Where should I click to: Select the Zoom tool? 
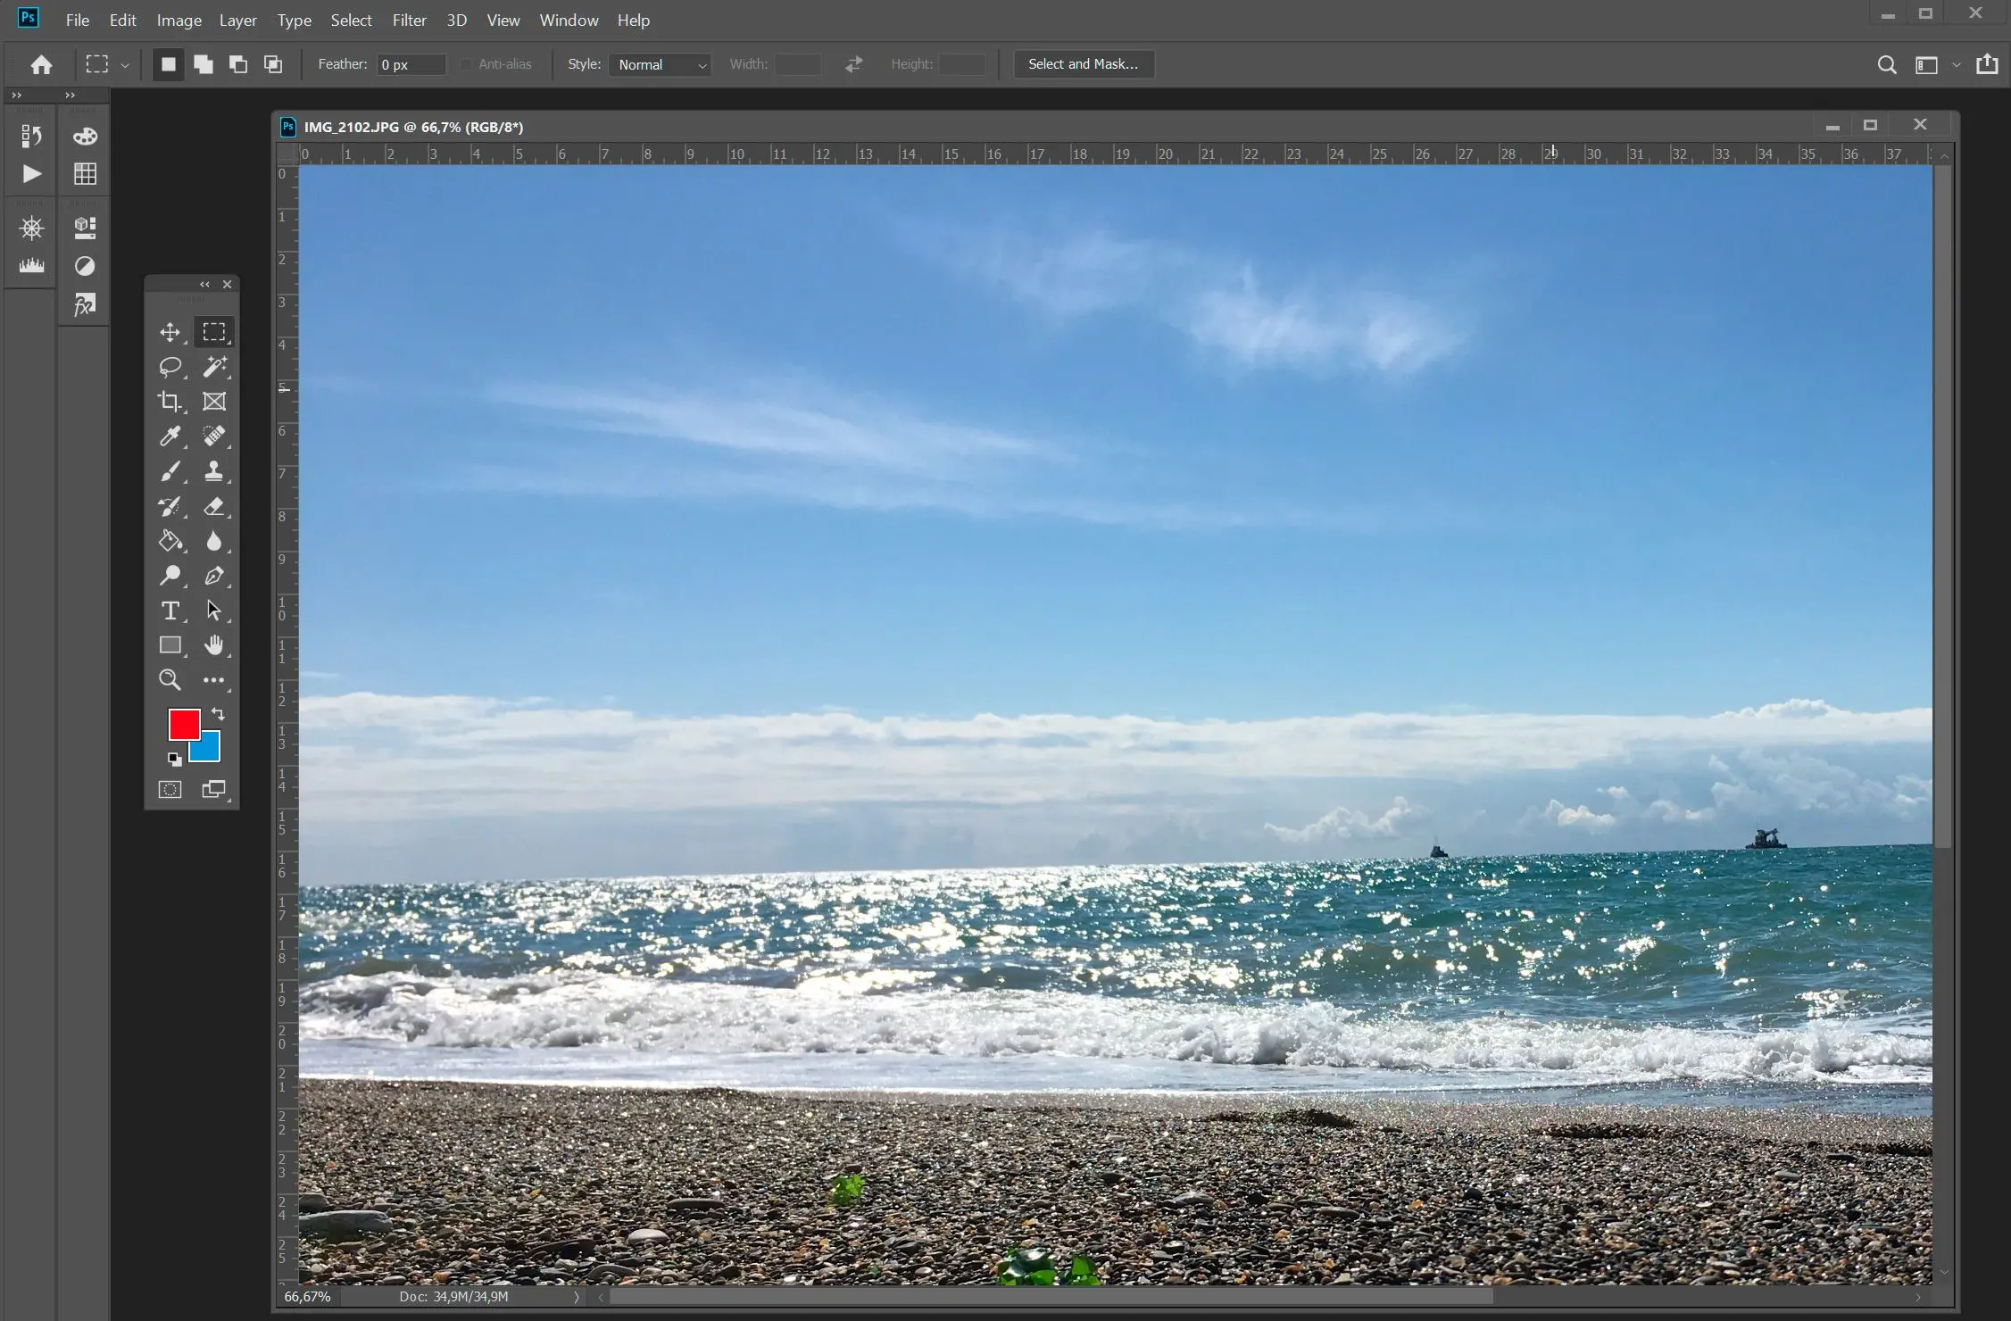click(170, 678)
